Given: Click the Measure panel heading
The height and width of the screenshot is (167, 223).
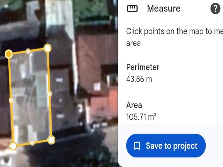Looking at the screenshot, I should [164, 8].
